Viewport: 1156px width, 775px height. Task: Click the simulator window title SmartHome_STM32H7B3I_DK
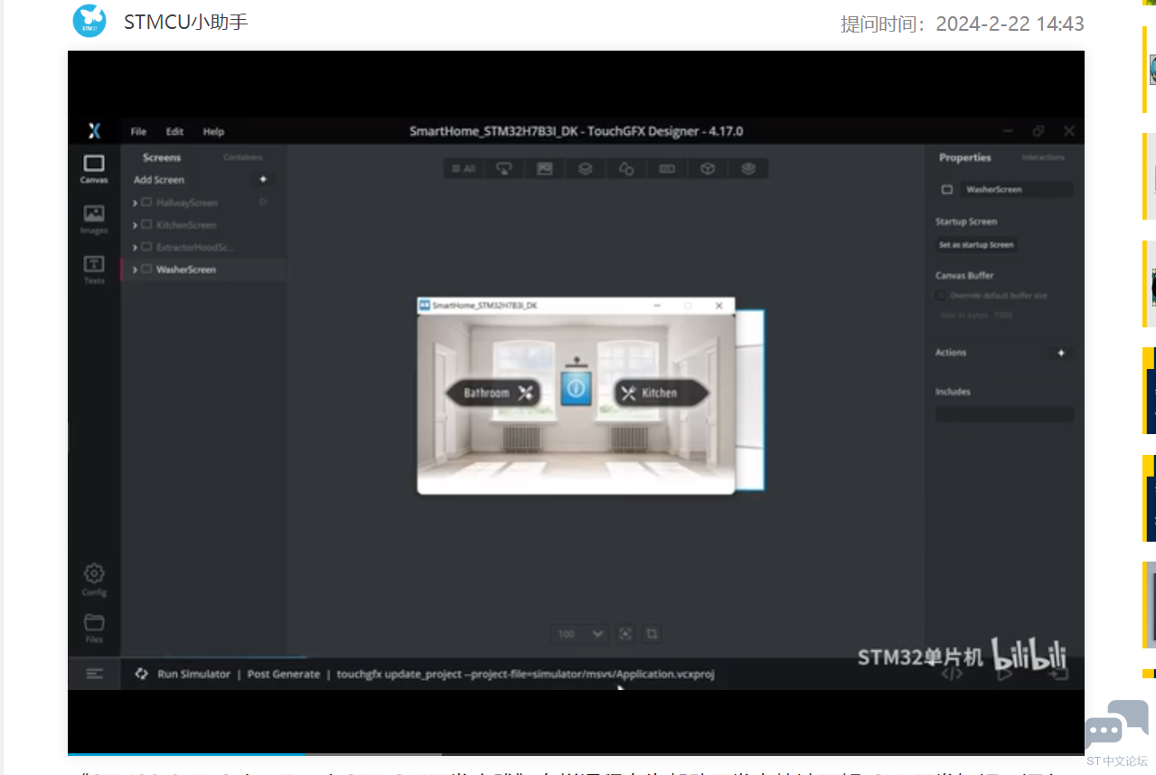[484, 306]
